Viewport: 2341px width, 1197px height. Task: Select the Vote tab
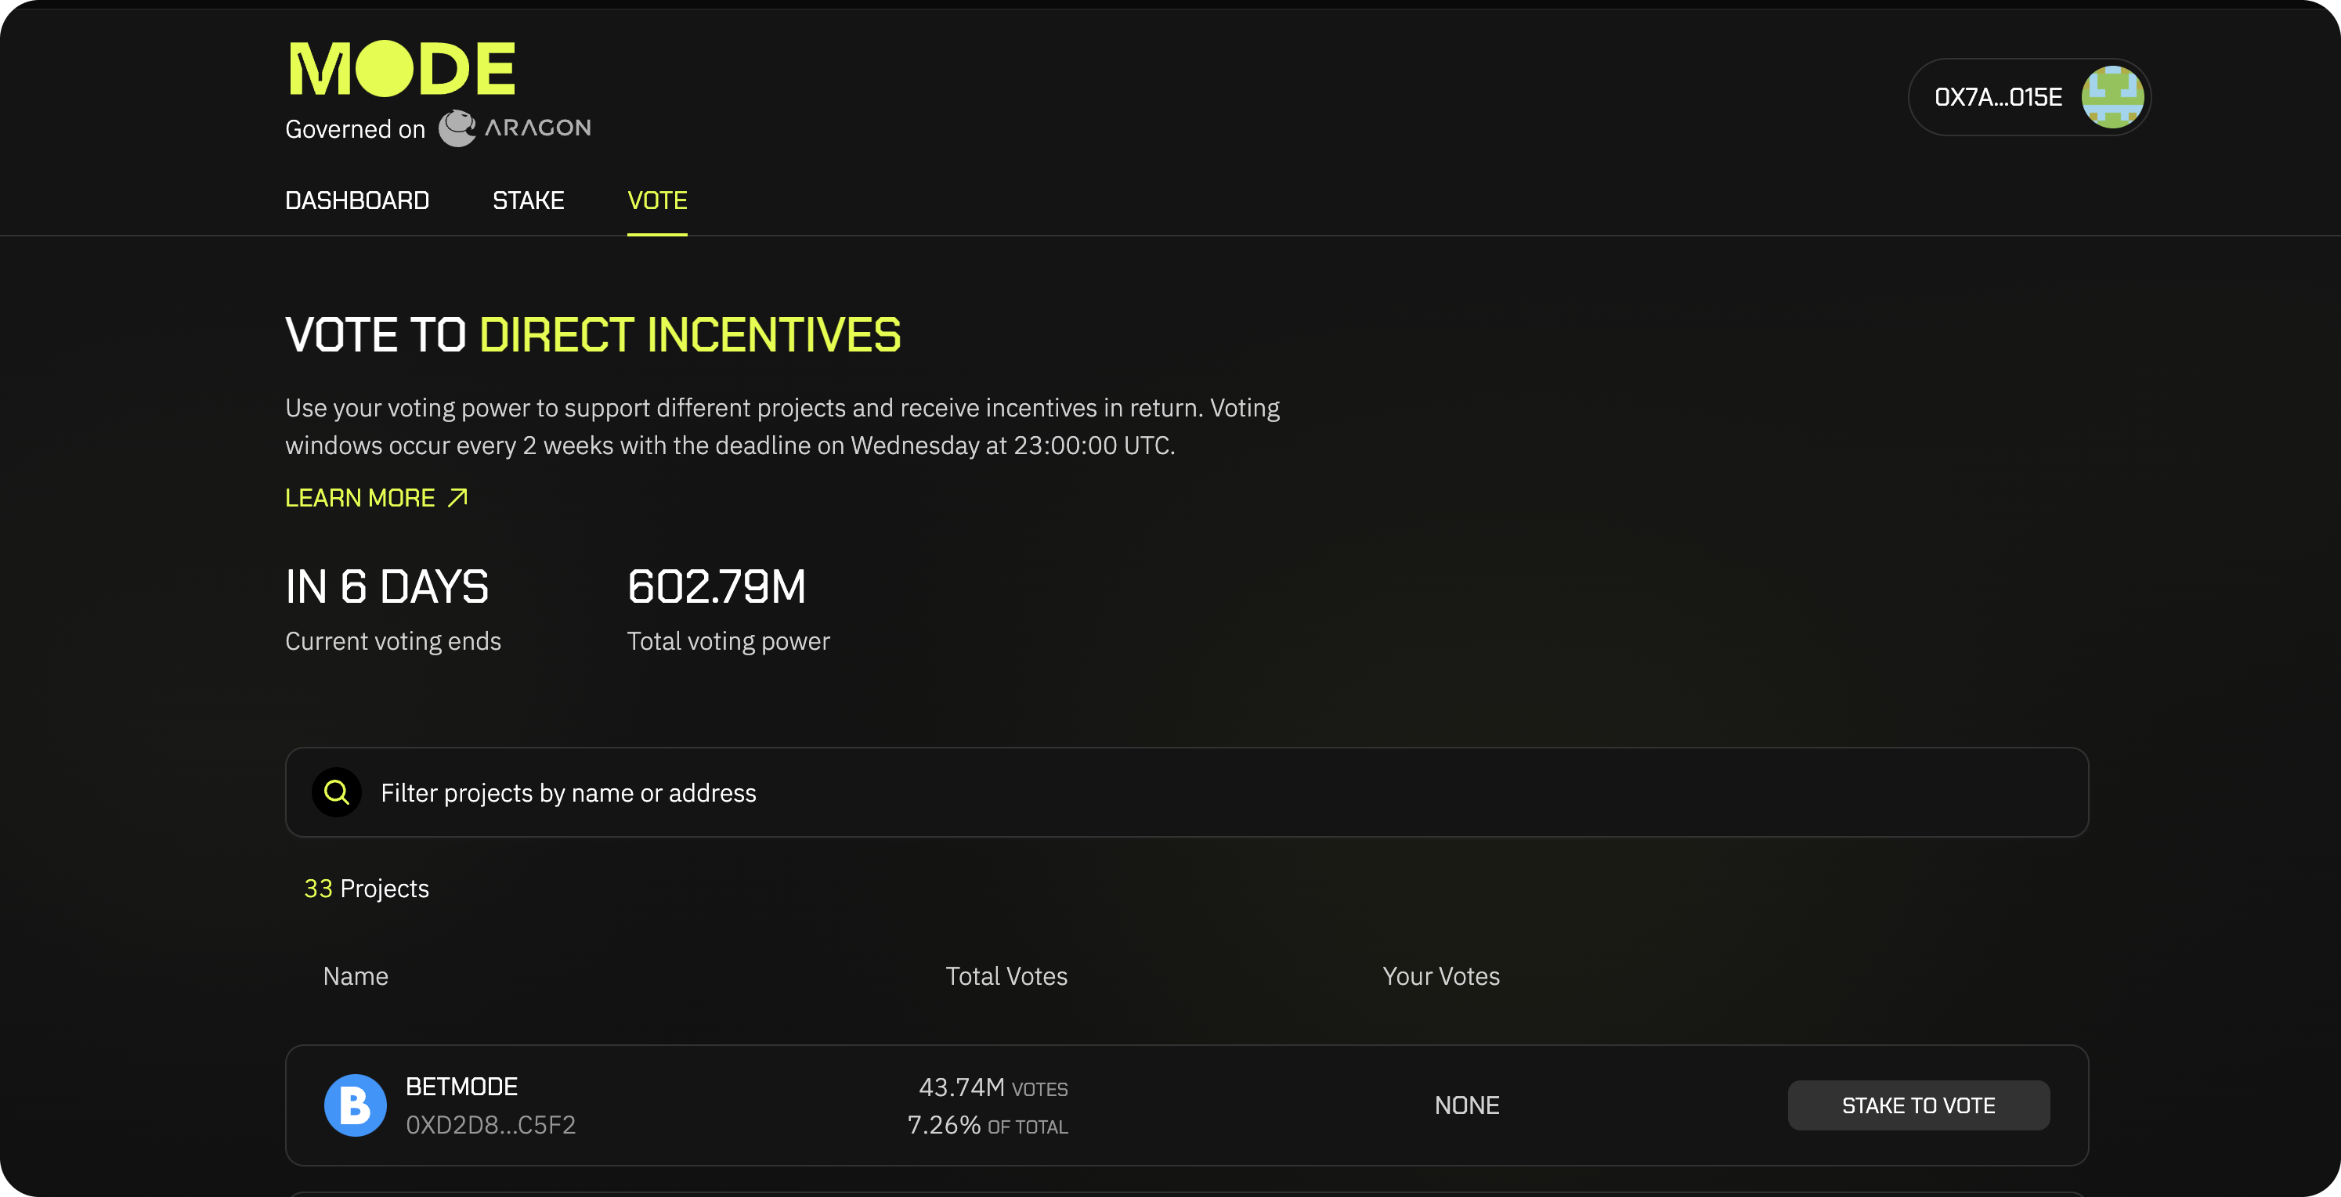click(x=656, y=200)
